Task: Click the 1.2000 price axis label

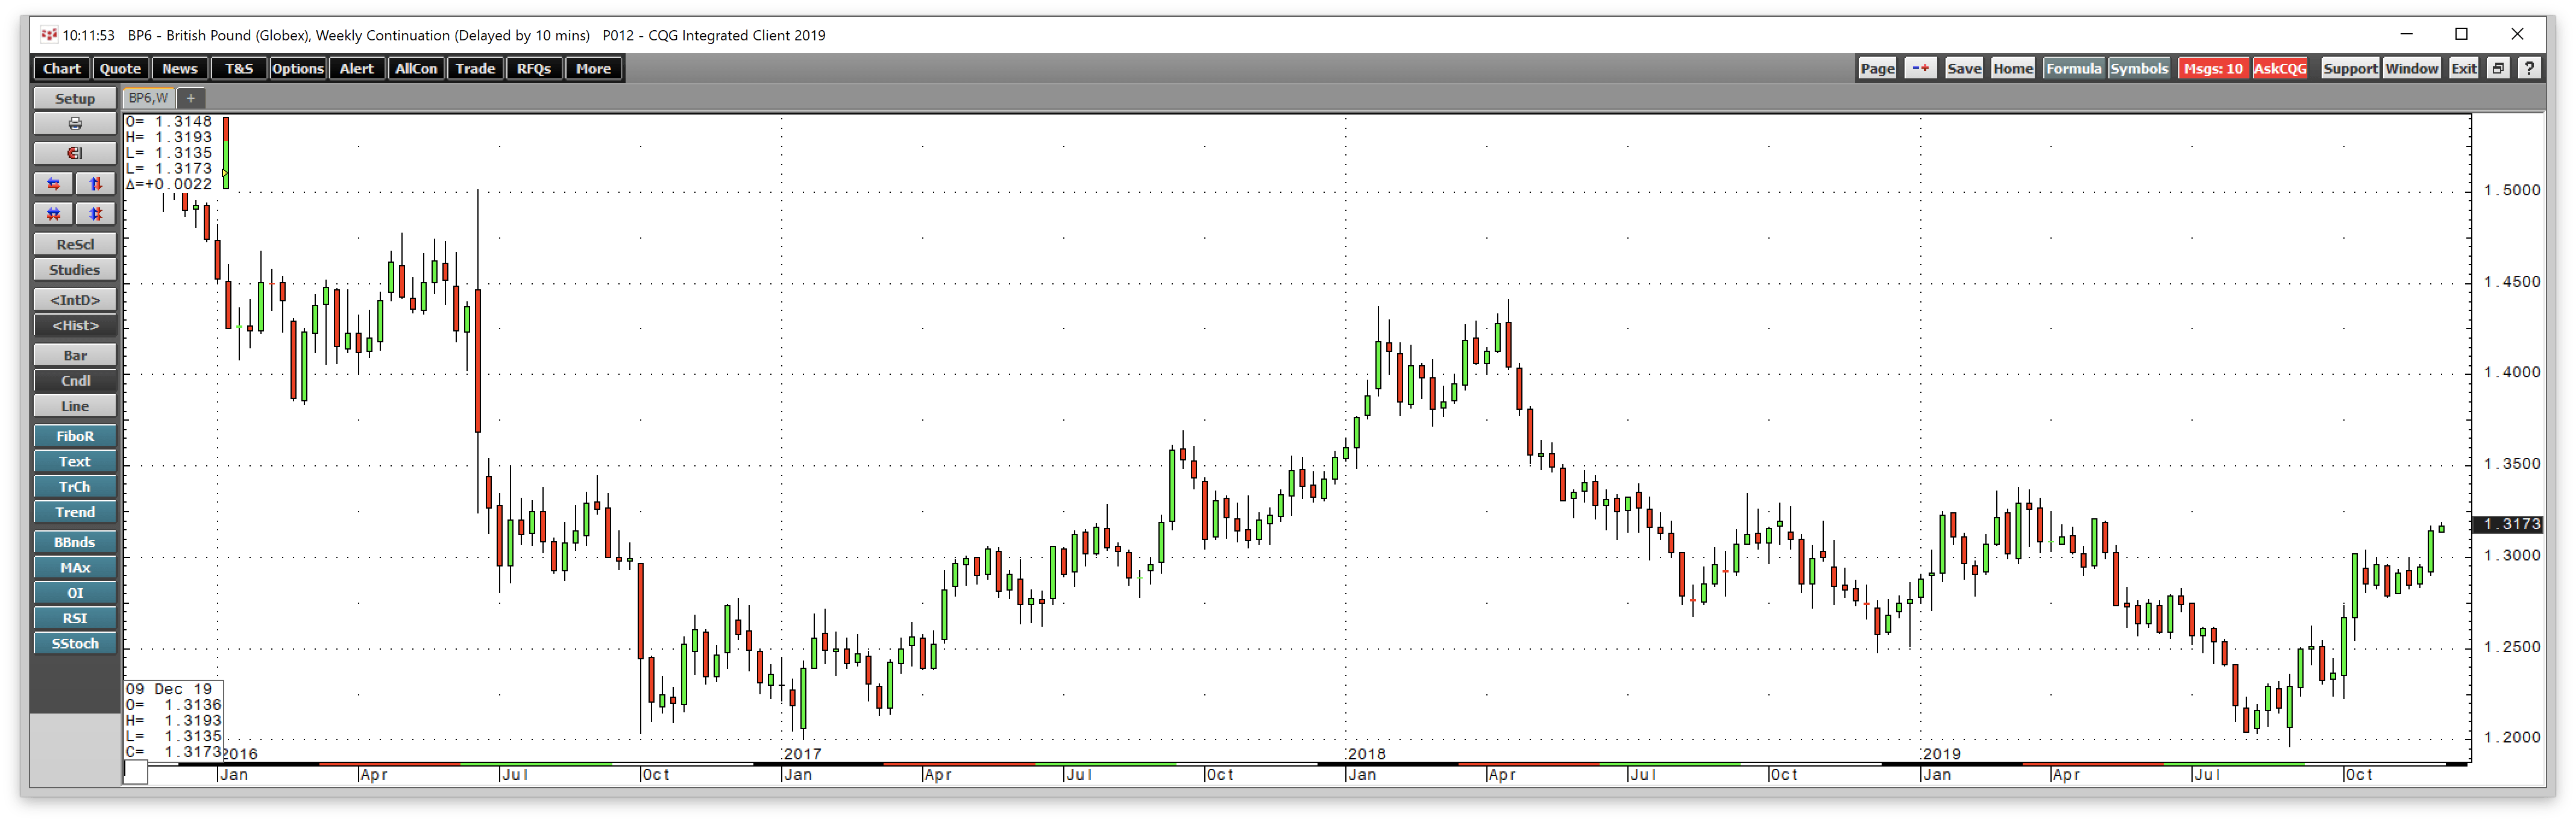Action: [2511, 738]
